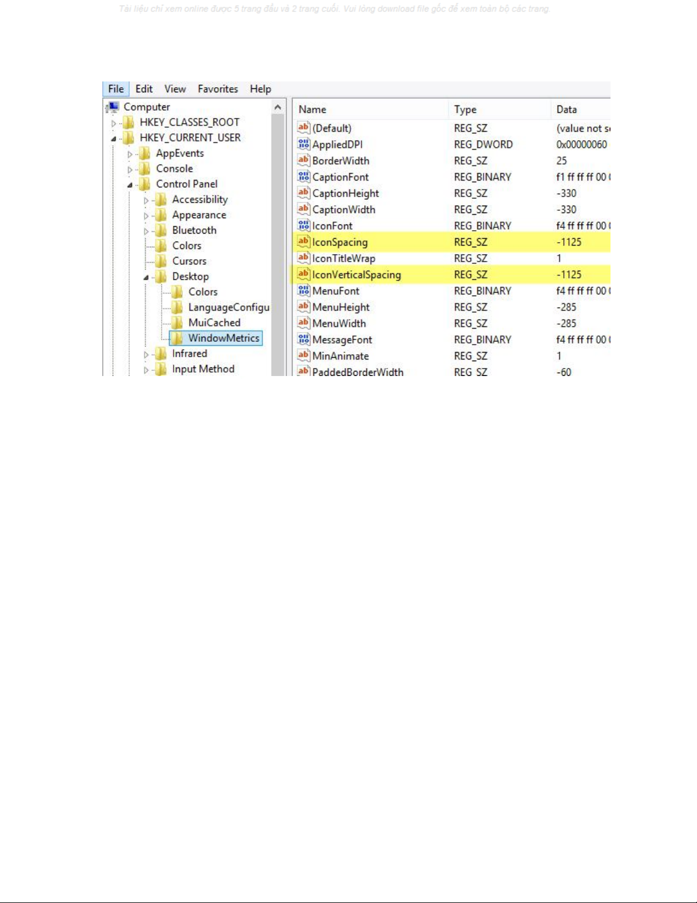Screen dimensions: 697x903
Task: Click the IconSpacing string value icon
Action: (x=303, y=242)
